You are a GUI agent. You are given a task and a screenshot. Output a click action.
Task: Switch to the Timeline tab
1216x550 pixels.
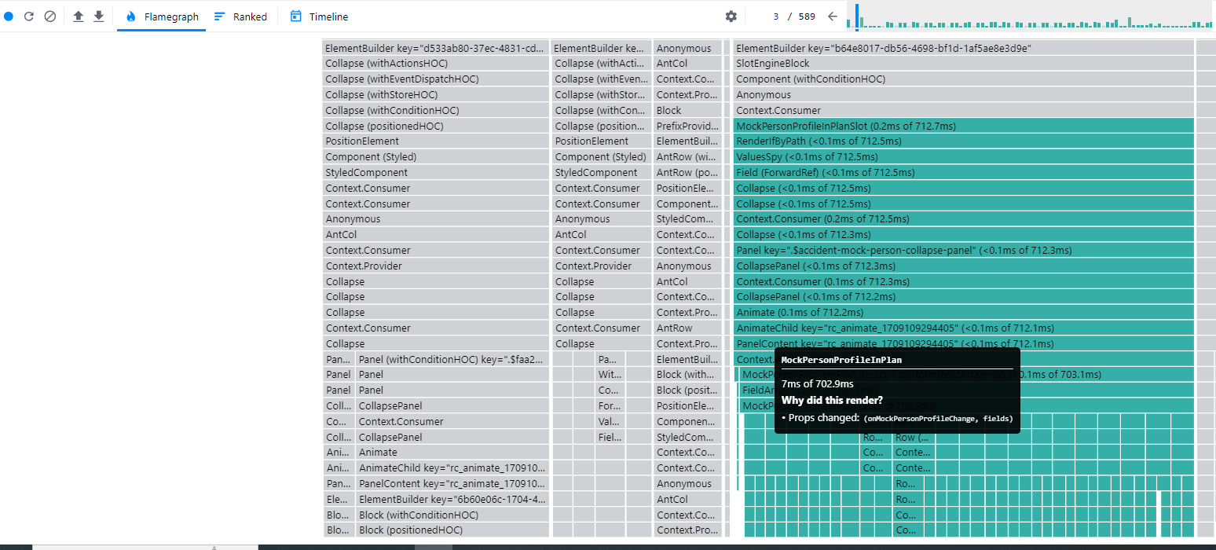(x=319, y=16)
